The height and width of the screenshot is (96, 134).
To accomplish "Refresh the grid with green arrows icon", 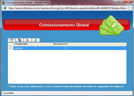I will click(x=36, y=40).
